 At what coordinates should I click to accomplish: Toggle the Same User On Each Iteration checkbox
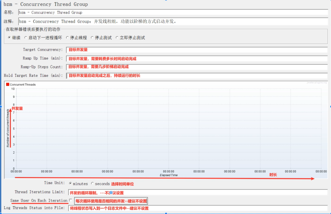coord(70,200)
